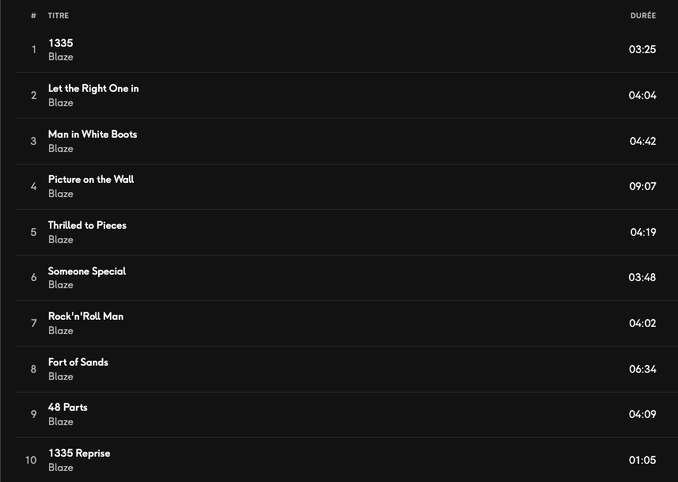The width and height of the screenshot is (678, 482).
Task: Select the song Let the Right One in
Action: [93, 89]
